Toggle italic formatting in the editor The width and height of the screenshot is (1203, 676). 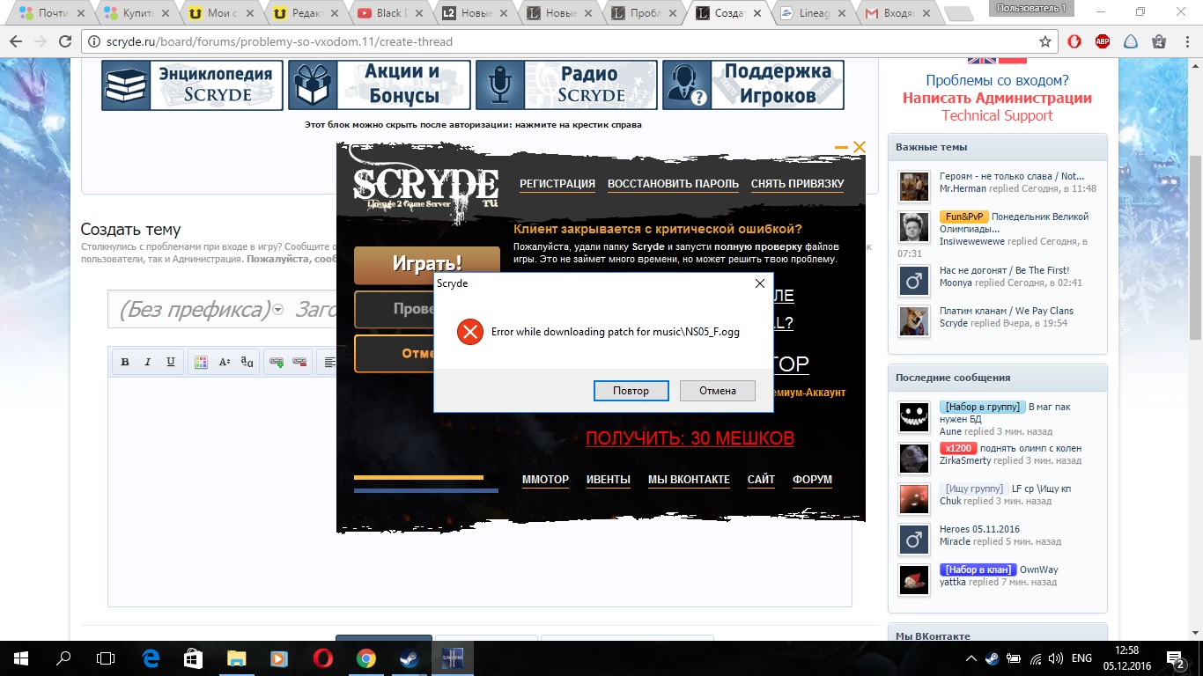(x=148, y=362)
